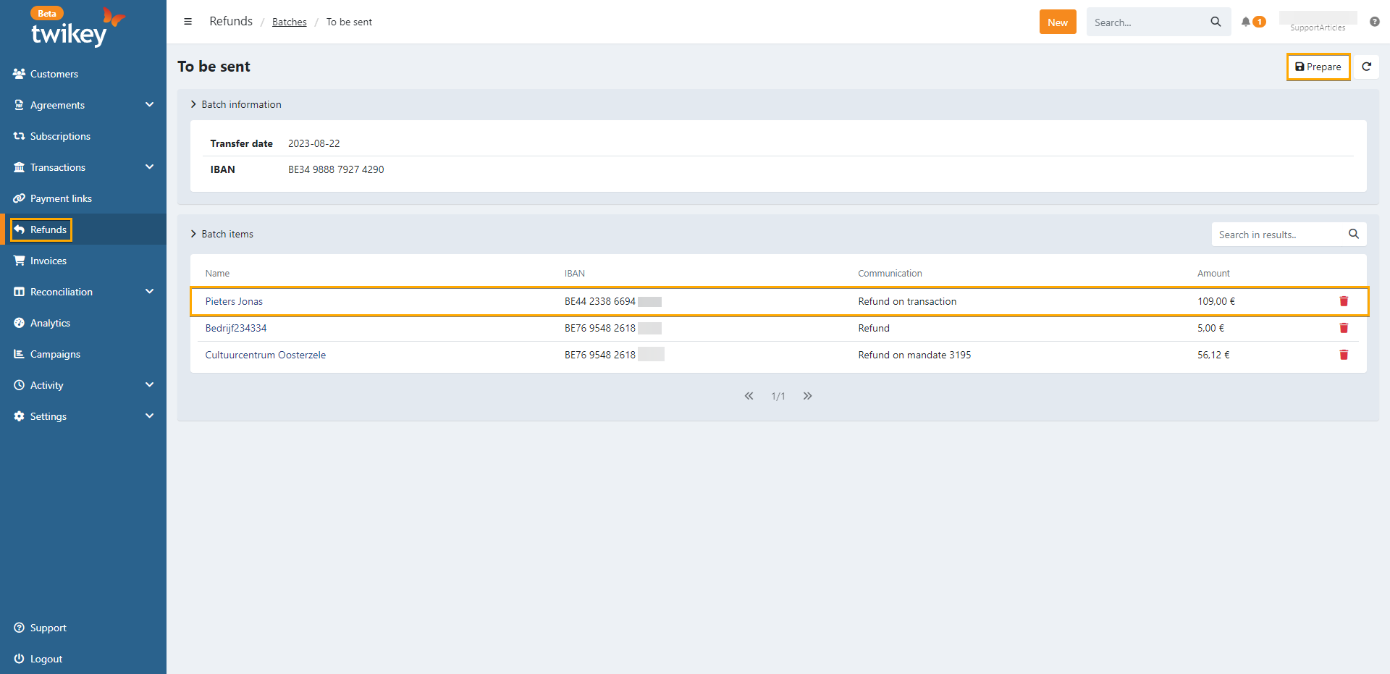Click the help question mark icon
Viewport: 1390px width, 674px height.
pos(1374,22)
